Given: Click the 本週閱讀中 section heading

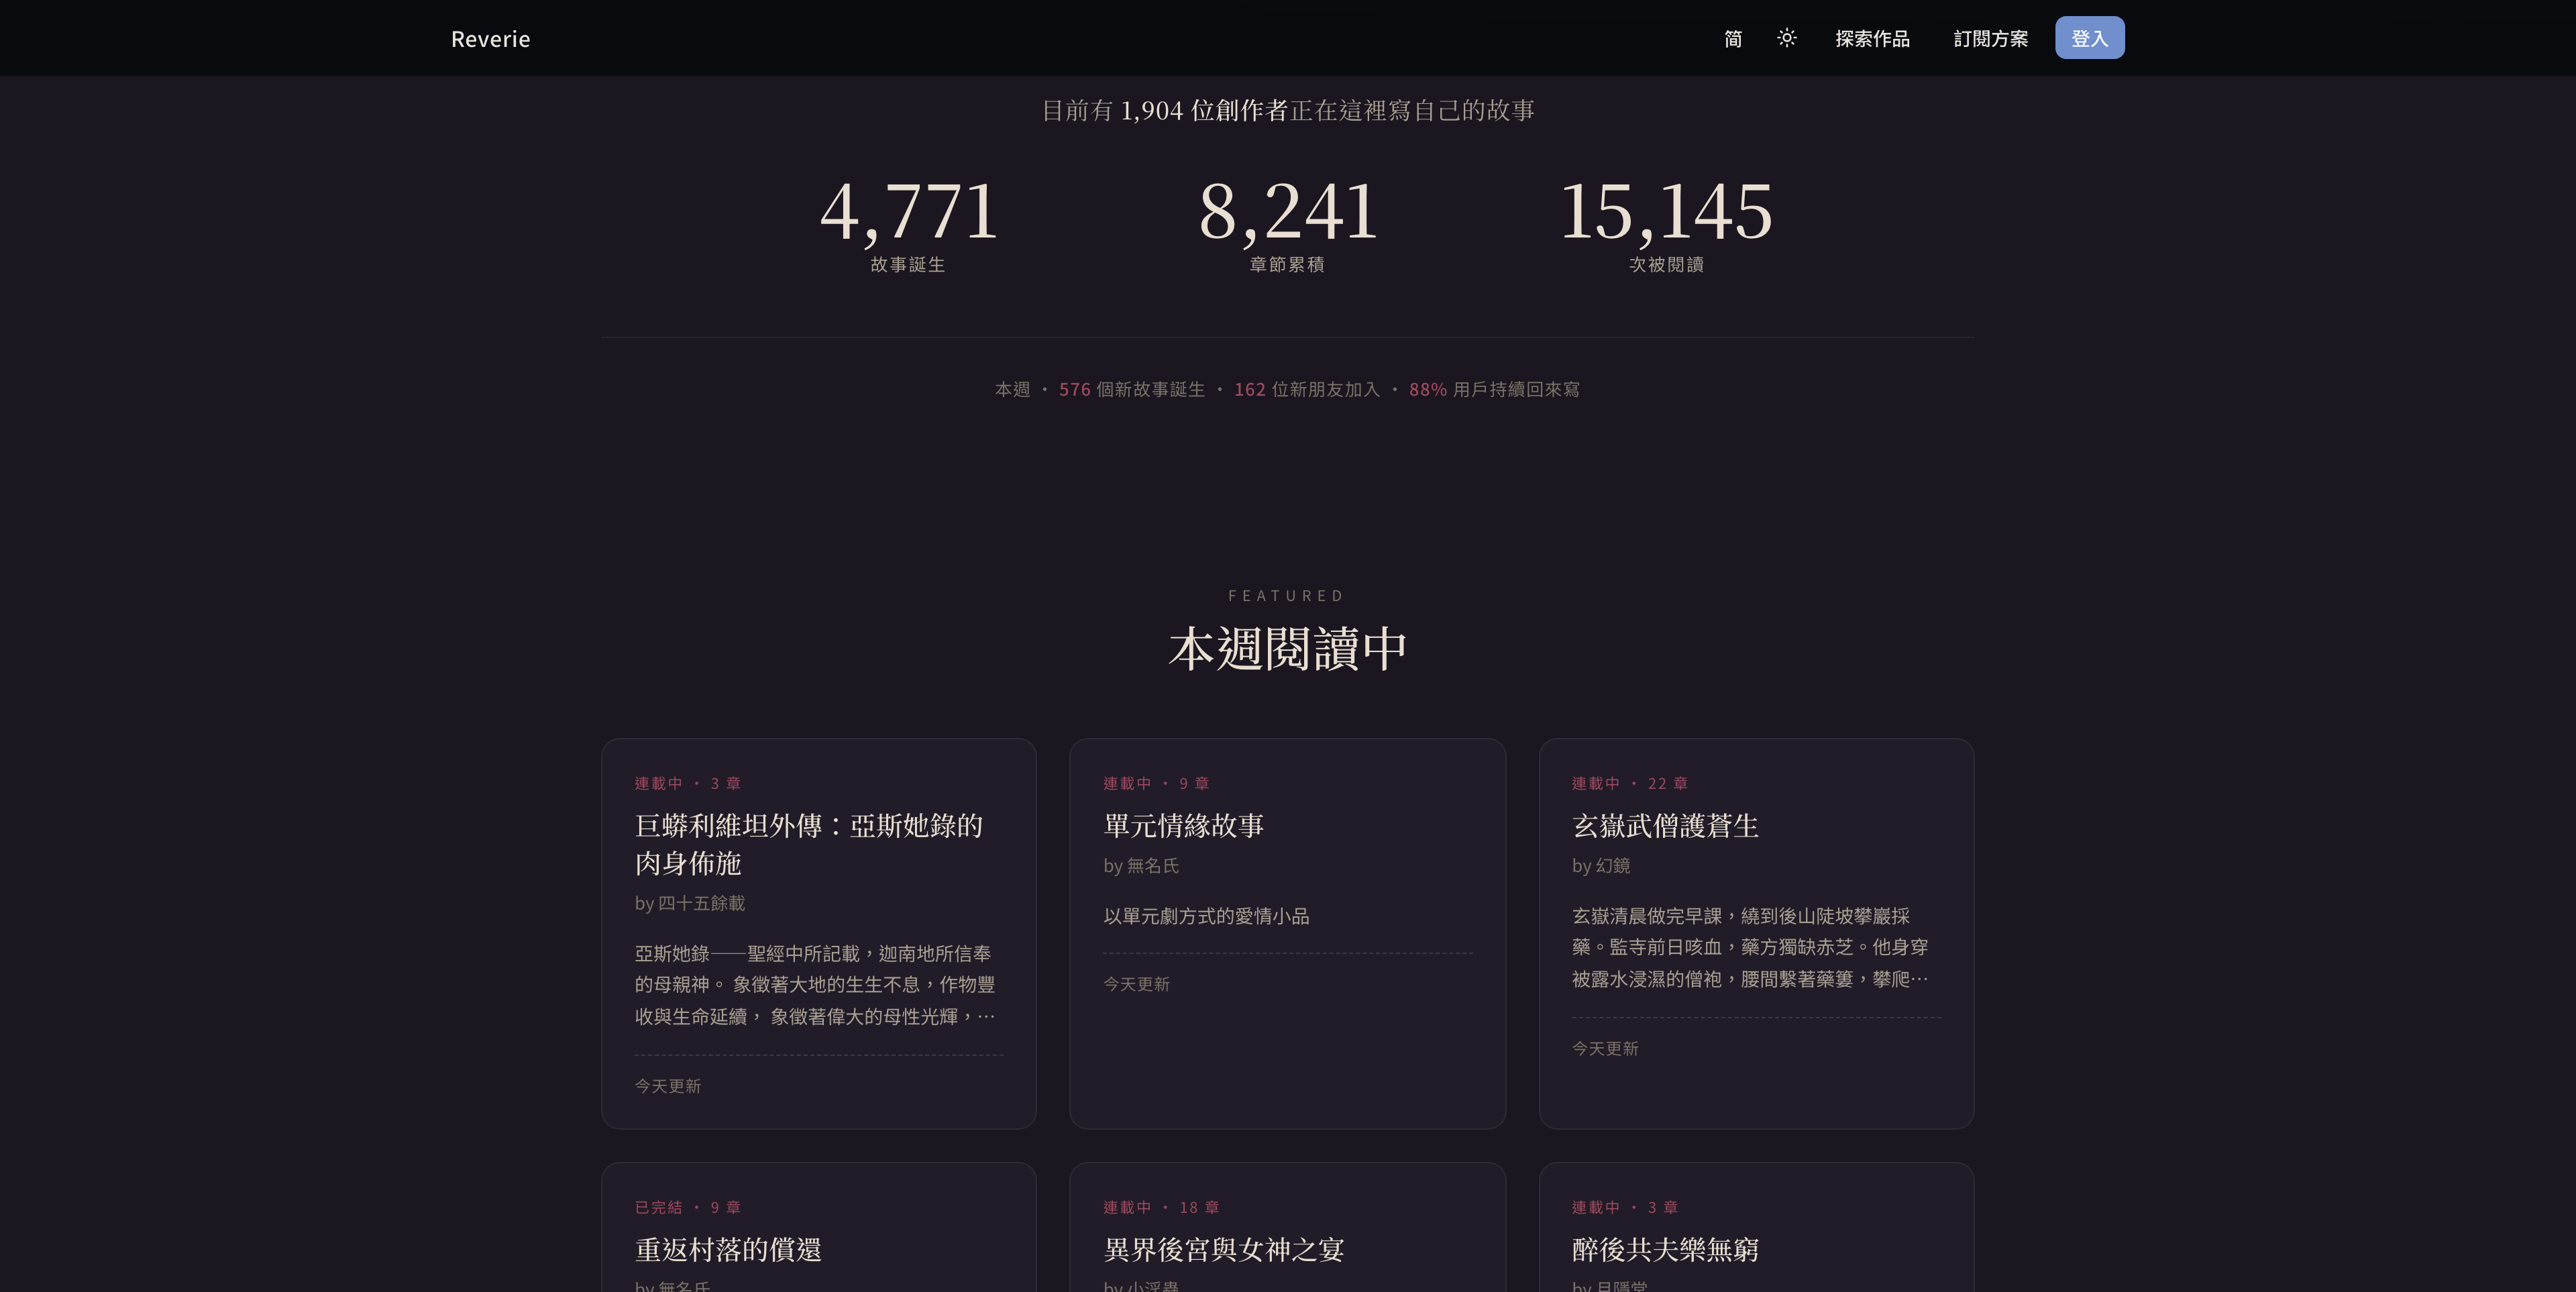Looking at the screenshot, I should [x=1287, y=649].
